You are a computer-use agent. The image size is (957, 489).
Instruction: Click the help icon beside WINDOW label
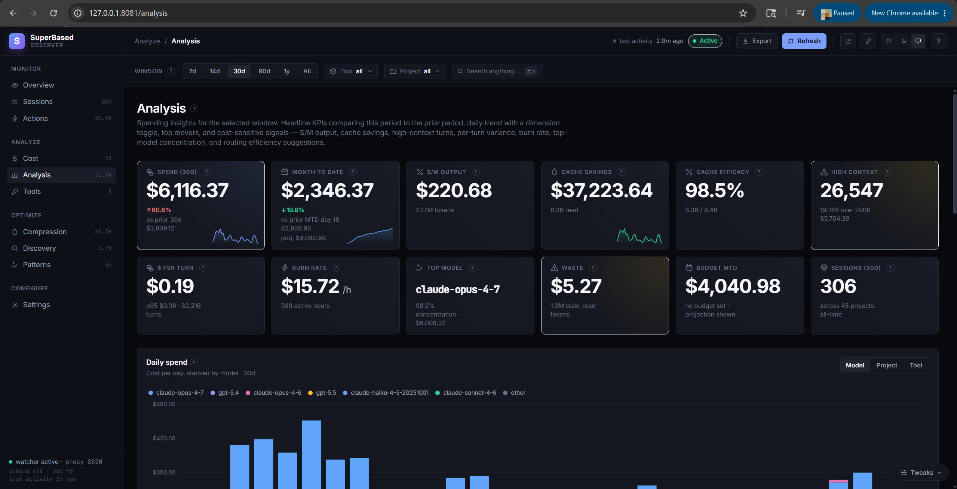pyautogui.click(x=171, y=71)
